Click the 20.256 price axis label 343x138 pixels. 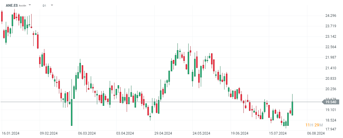(x=331, y=89)
